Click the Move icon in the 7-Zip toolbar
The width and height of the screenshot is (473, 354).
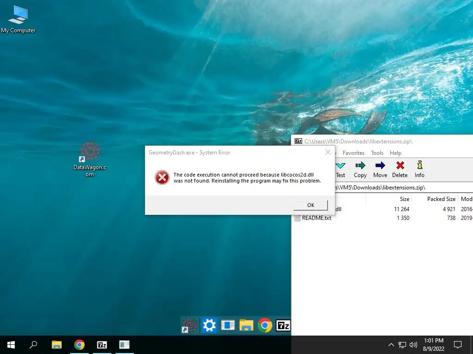(380, 170)
